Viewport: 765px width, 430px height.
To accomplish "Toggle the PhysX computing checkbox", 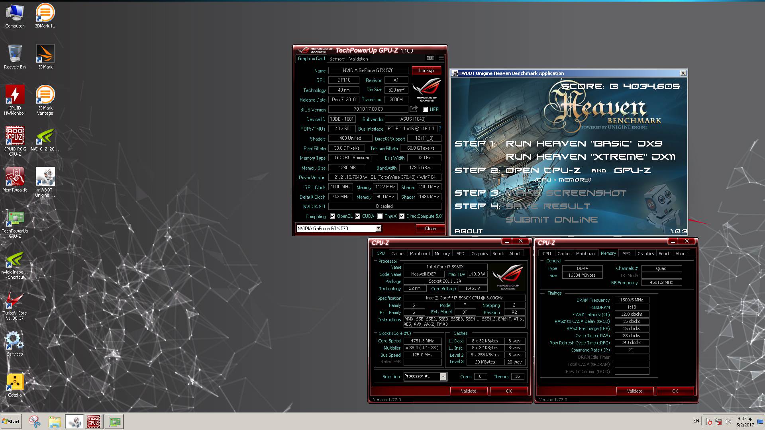I will [380, 216].
